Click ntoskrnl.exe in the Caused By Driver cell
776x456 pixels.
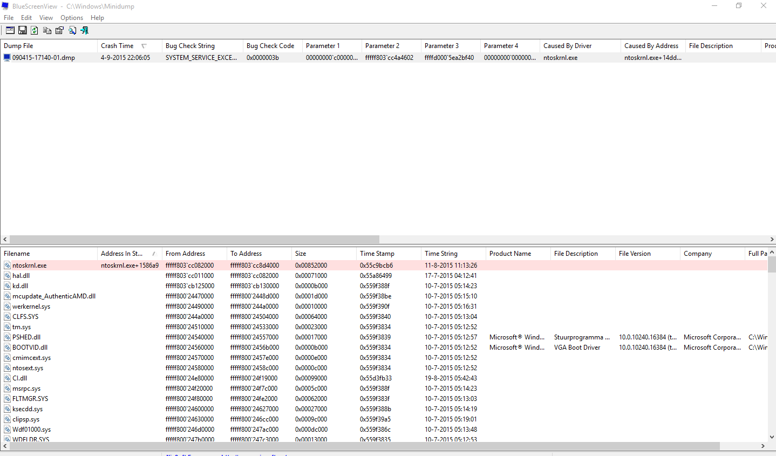click(x=560, y=58)
